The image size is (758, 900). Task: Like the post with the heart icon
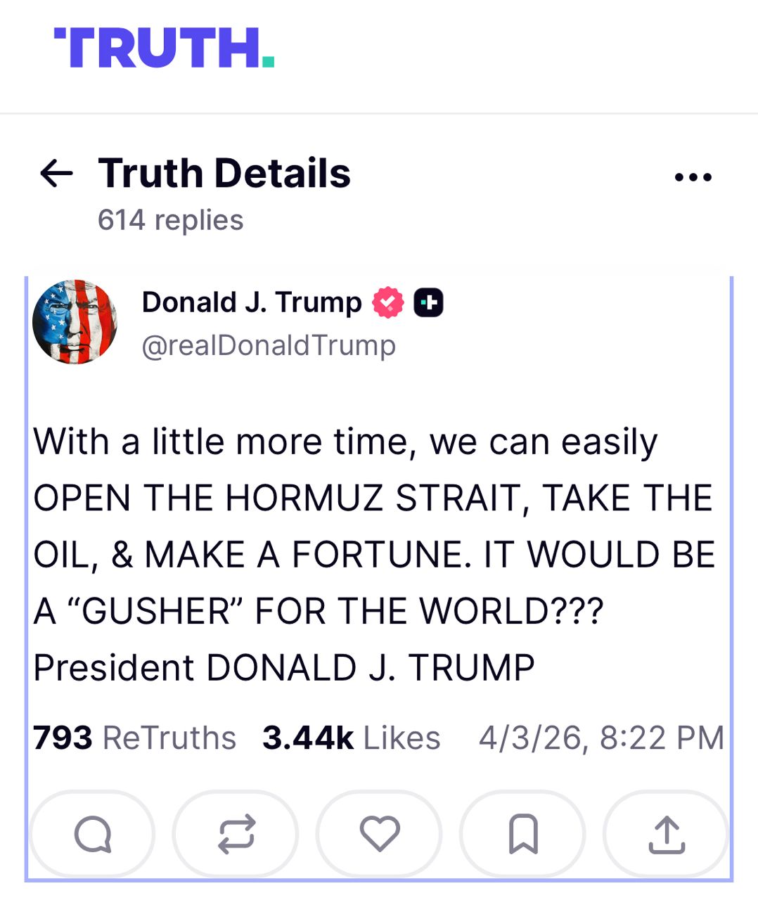[380, 834]
